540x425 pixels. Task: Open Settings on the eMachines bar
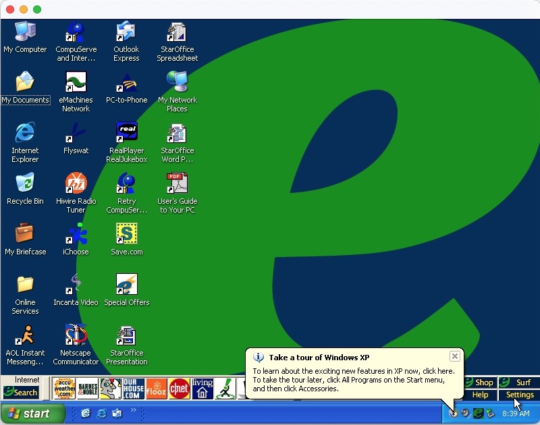tap(519, 395)
